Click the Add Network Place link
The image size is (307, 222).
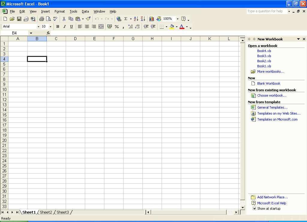272,197
